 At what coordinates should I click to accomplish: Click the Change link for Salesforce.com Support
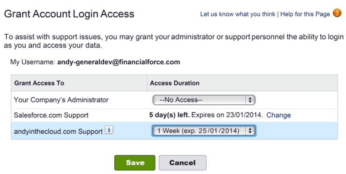(x=278, y=115)
